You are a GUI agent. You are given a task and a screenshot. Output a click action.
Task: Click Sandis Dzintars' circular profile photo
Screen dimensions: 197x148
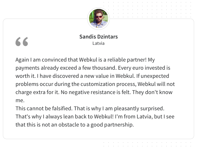pos(98,19)
